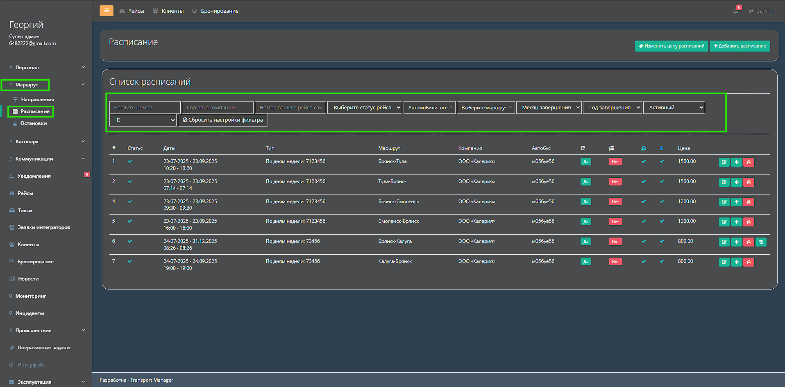Viewport: 785px width, 387px height.
Task: Click the Да toggle on the first schedule row
Action: point(585,161)
